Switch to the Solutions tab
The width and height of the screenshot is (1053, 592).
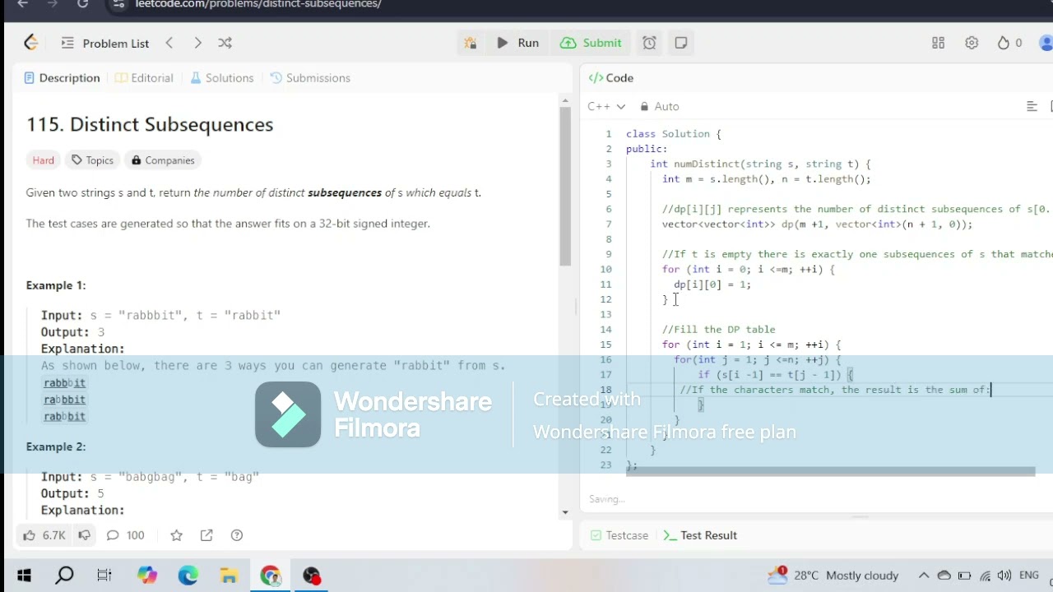coord(222,78)
